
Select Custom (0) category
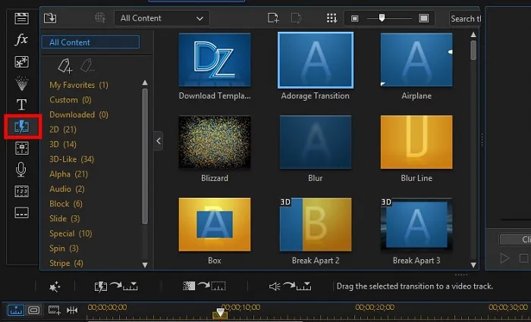(x=71, y=100)
